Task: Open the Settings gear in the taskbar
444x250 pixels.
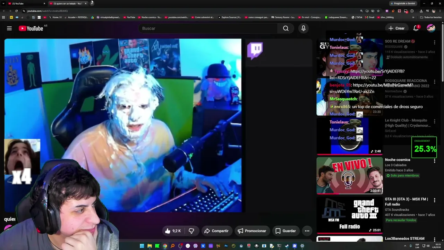Action: 302,246
